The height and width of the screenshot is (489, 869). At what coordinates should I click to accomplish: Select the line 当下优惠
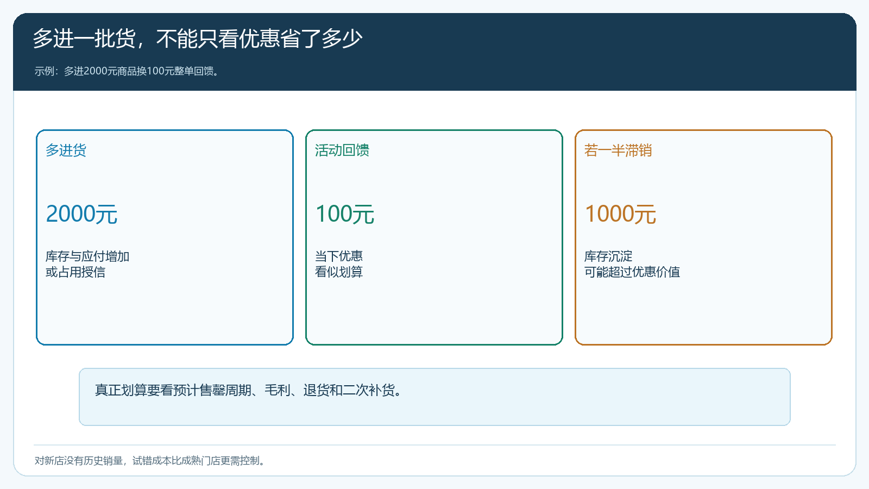(338, 256)
